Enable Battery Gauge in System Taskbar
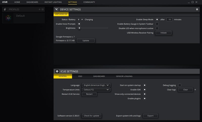 click(157, 24)
